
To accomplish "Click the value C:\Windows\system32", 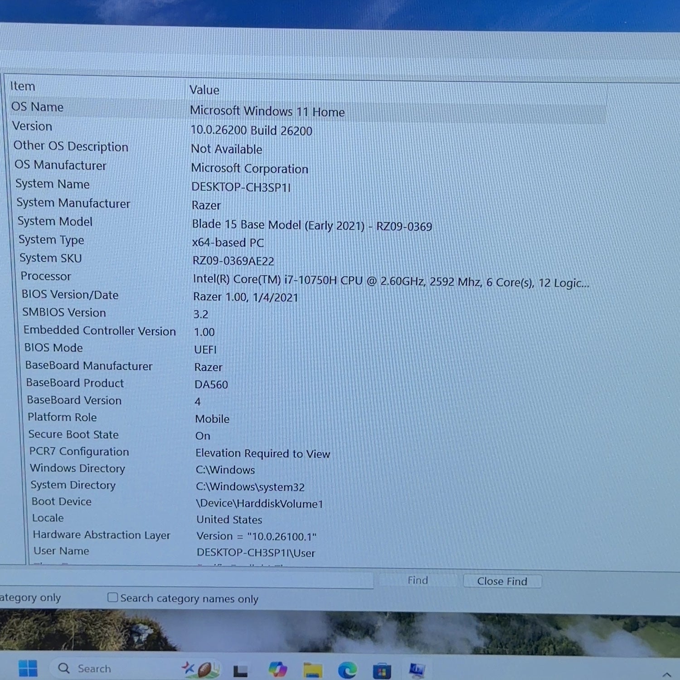I will (250, 487).
